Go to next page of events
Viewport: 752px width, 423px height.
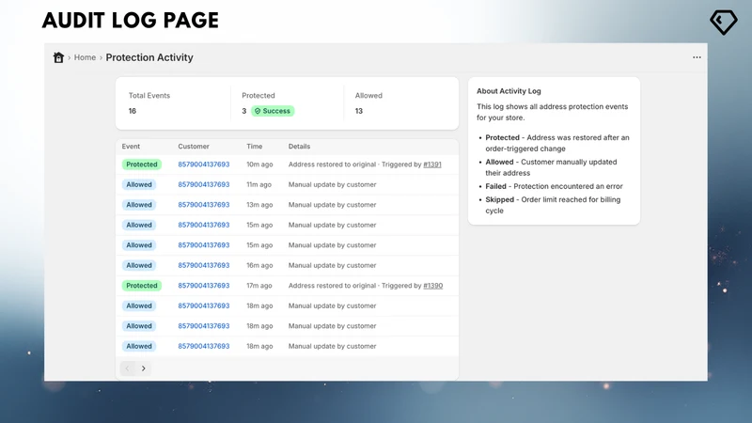[x=144, y=368]
